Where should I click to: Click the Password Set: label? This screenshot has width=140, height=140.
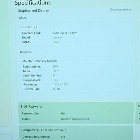click(30, 113)
